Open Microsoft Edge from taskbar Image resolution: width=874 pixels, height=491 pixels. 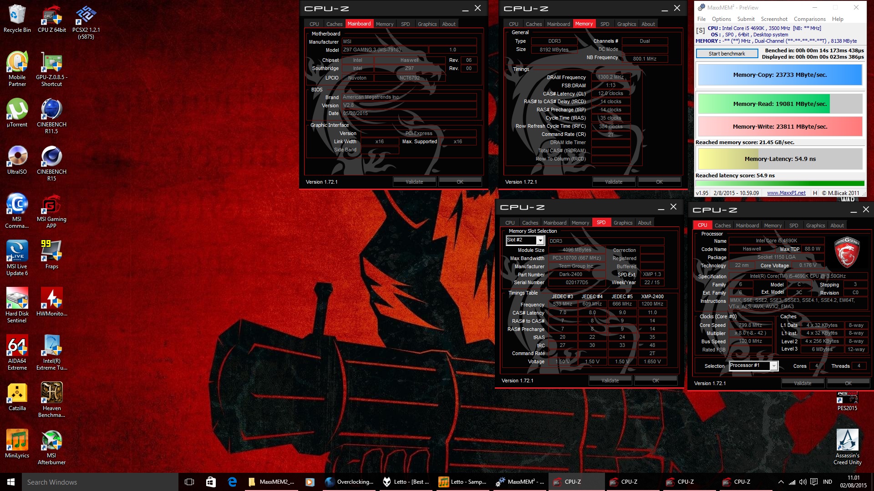232,482
